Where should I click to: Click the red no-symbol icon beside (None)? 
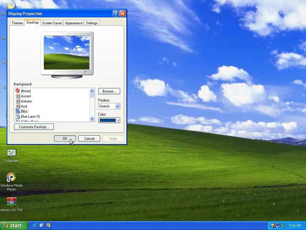(x=18, y=91)
